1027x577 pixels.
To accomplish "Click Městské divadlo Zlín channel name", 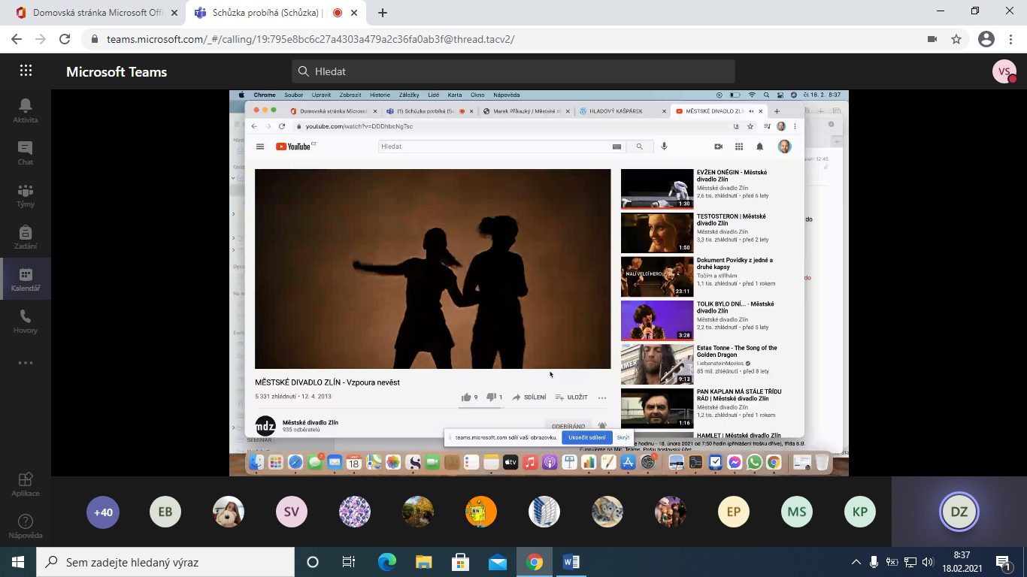I will pos(311,422).
